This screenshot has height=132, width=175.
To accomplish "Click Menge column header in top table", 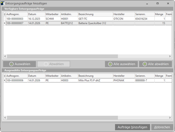I will [x=160, y=14].
